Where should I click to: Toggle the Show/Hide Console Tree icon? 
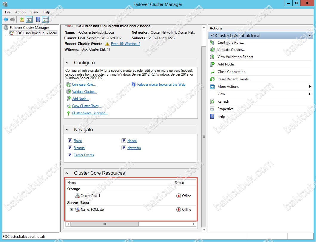pyautogui.click(x=29, y=19)
